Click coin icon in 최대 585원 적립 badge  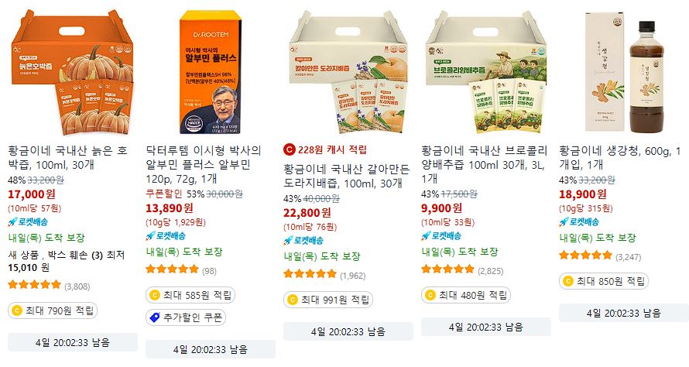[x=154, y=295]
